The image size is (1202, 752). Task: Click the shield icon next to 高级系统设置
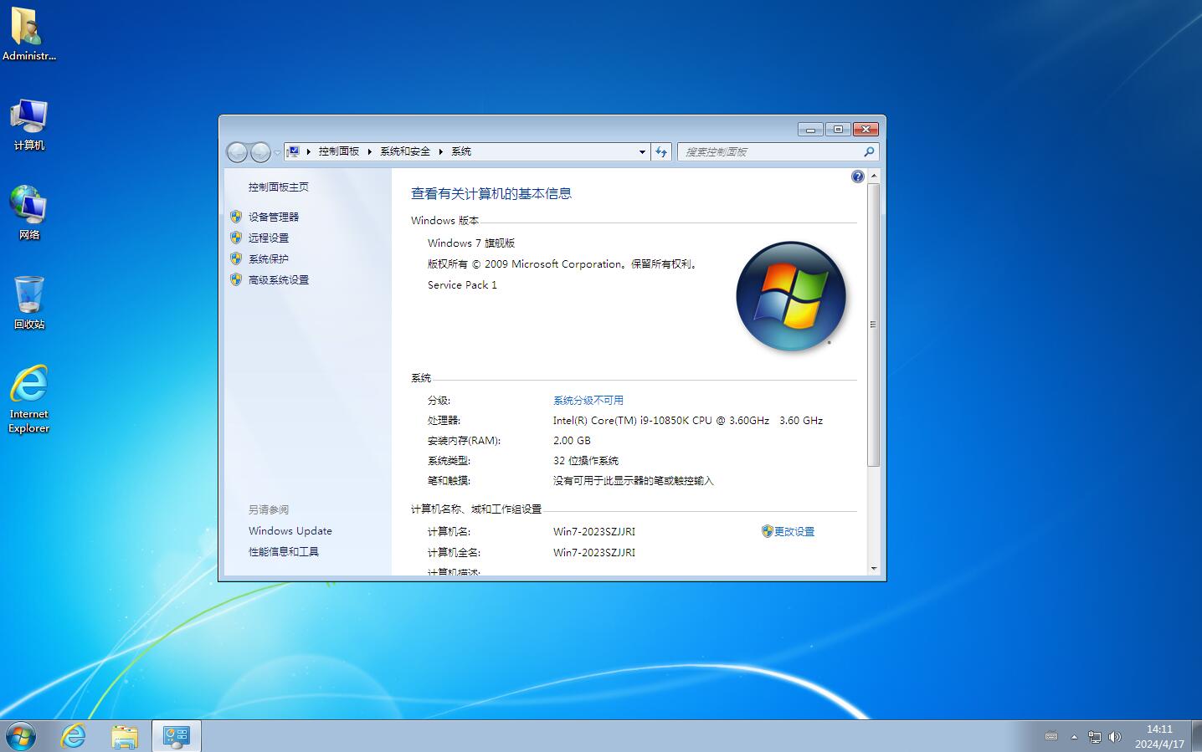coord(236,279)
